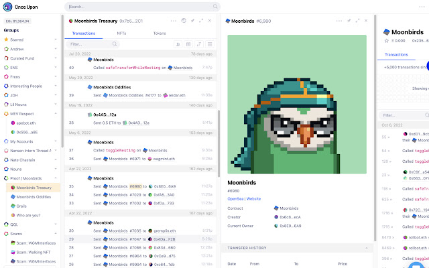Click the Creator address 0x6cB..ecA
This screenshot has height=268, width=429.
(x=288, y=217)
